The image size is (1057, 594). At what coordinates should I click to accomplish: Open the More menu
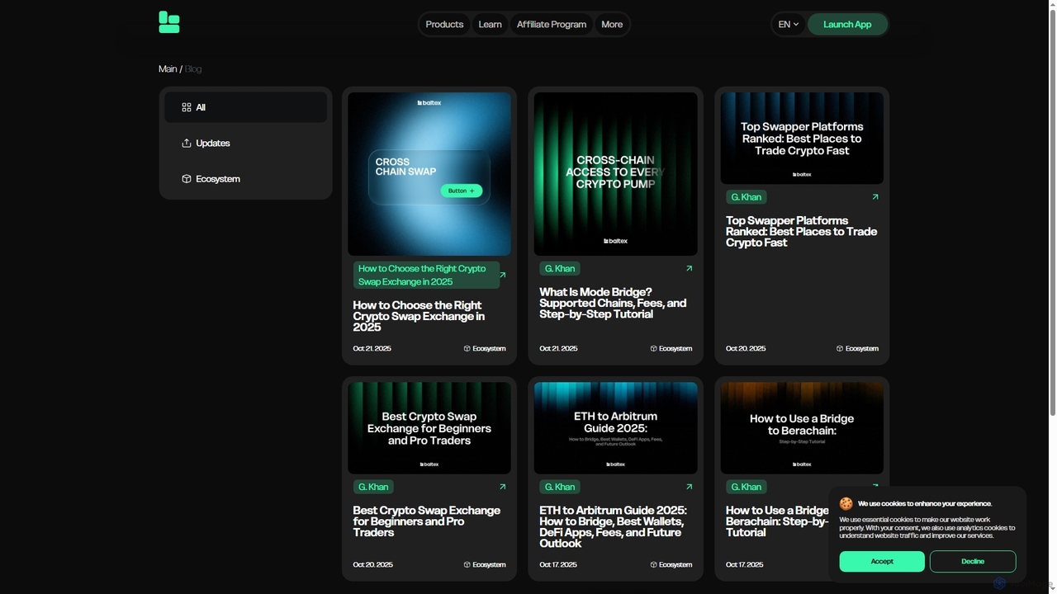pos(612,25)
